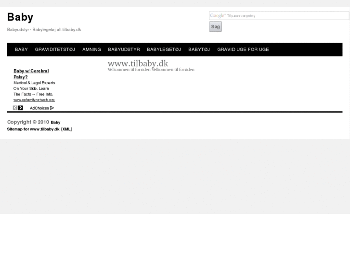Image resolution: width=350 pixels, height=262 pixels.
Task: Open the XML sitemap link
Action: (x=66, y=129)
